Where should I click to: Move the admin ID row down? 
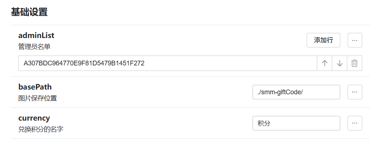(340, 63)
